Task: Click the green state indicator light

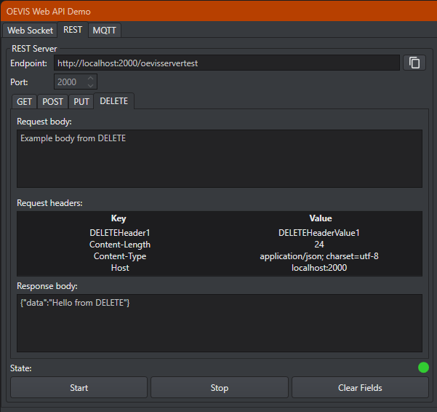Action: pyautogui.click(x=423, y=368)
